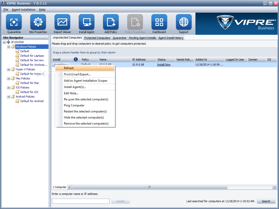Choose Restart the selected computer(s)
Screen dimensions: 279x209
coord(85,111)
